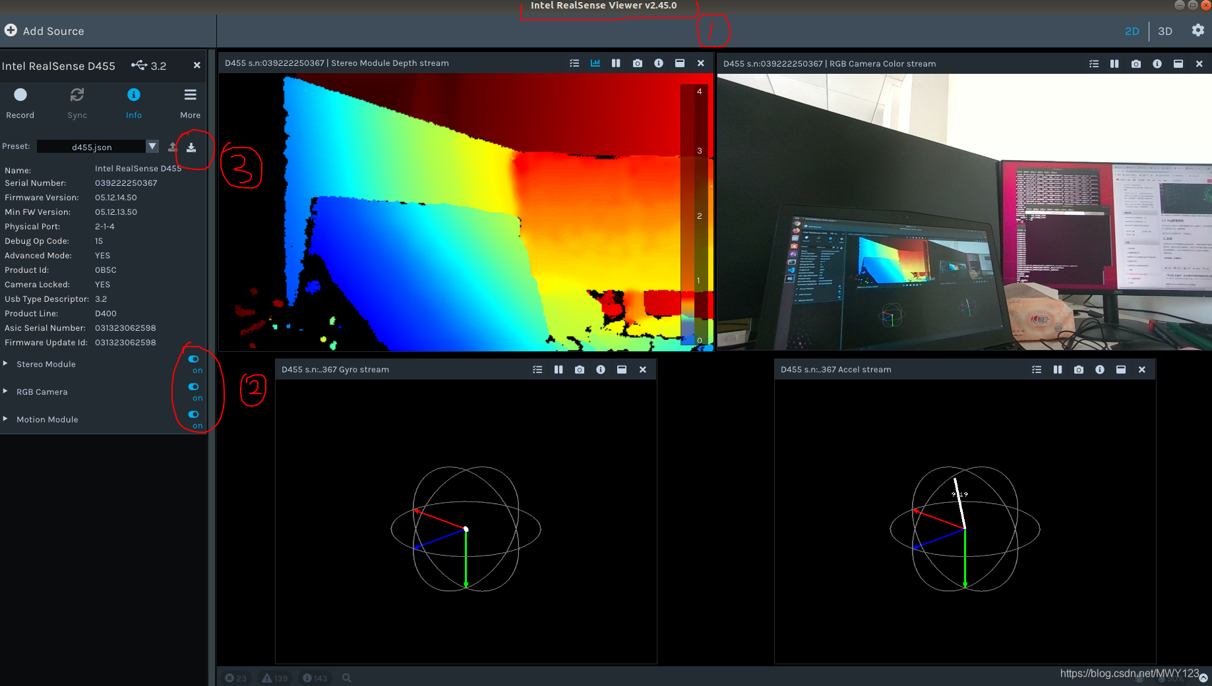This screenshot has height=686, width=1212.
Task: Click Add Source button
Action: point(44,31)
